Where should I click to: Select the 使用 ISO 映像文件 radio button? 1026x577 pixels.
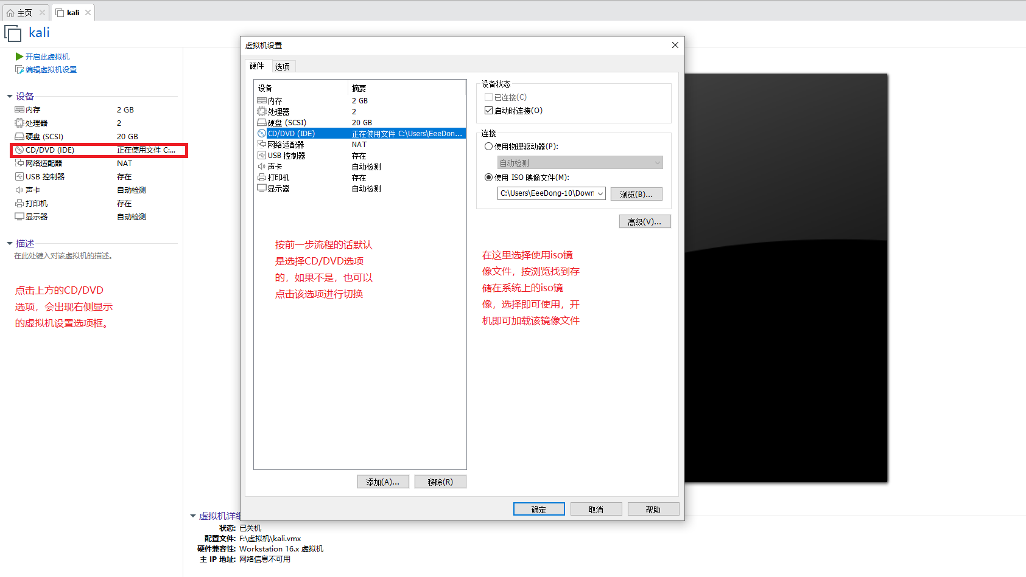(488, 178)
